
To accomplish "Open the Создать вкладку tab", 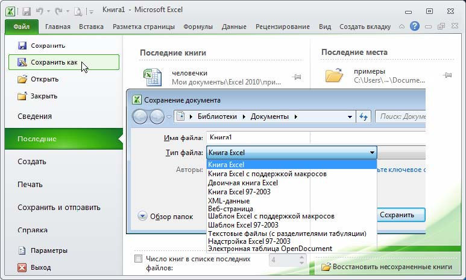I will point(365,27).
